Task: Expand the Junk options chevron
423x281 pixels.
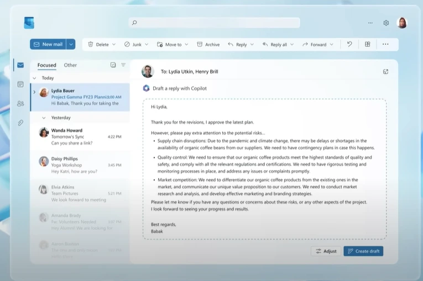Action: 147,45
